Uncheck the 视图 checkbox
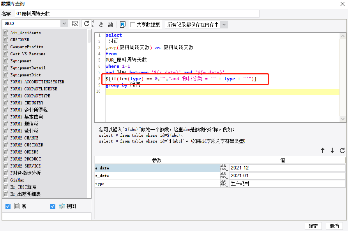This screenshot has width=348, height=231. [53, 206]
